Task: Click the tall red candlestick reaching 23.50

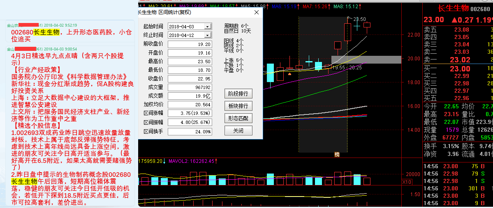Action: [x=347, y=32]
